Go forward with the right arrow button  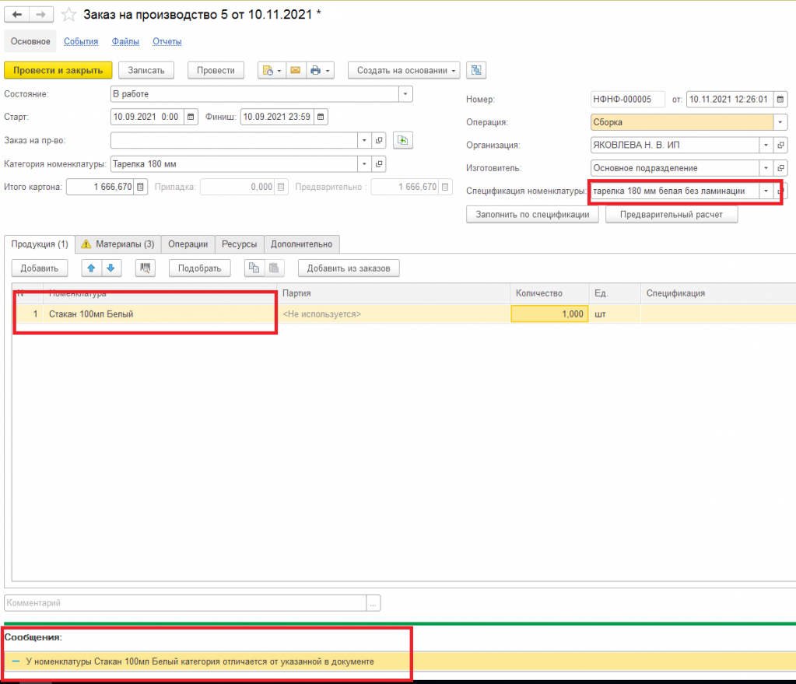click(41, 15)
